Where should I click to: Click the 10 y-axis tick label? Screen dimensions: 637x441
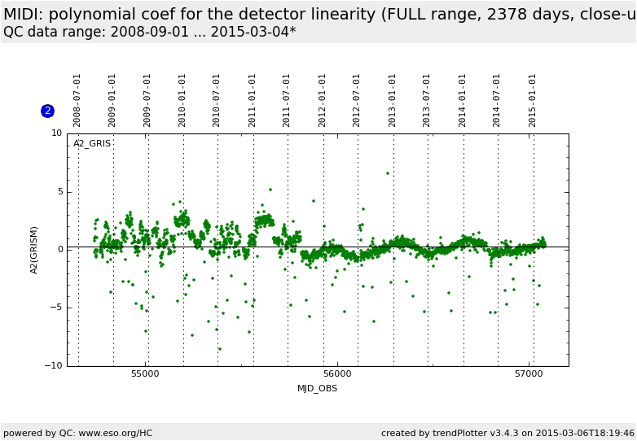click(x=56, y=133)
